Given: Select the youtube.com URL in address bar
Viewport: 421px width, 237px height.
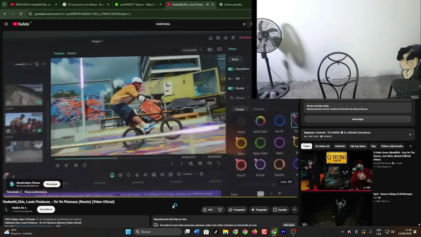Looking at the screenshot, I should point(83,14).
